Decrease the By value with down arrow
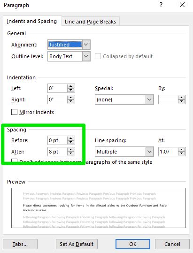The width and height of the screenshot is (193, 253). (182, 102)
